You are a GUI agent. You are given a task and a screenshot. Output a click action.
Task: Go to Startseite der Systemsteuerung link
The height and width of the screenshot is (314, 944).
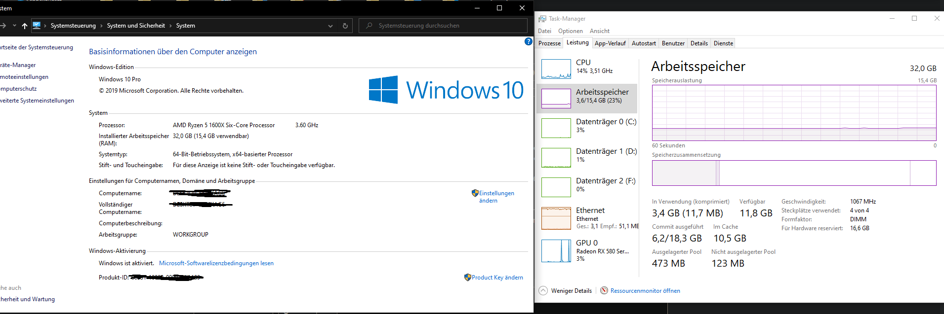click(x=37, y=47)
